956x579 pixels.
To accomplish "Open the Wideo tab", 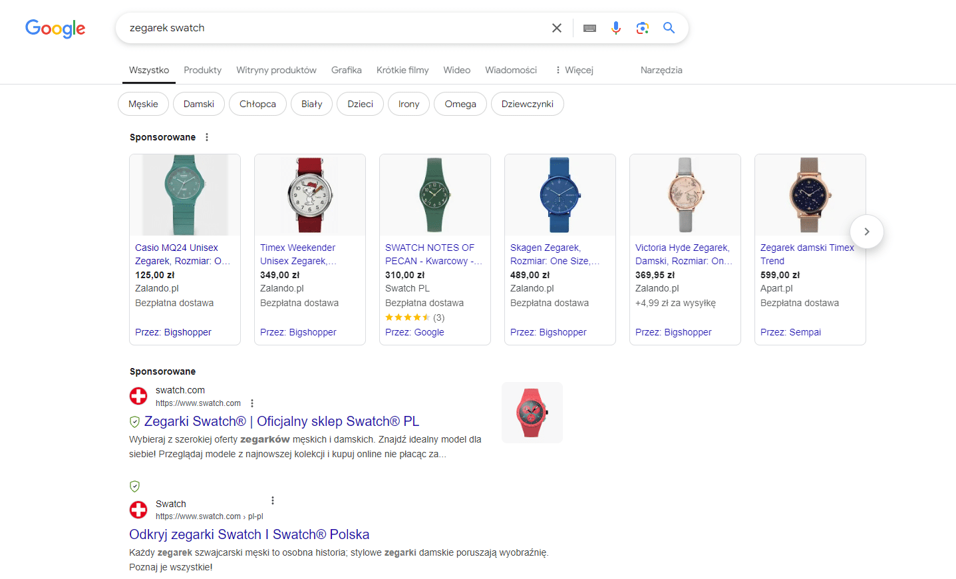I will coord(457,70).
